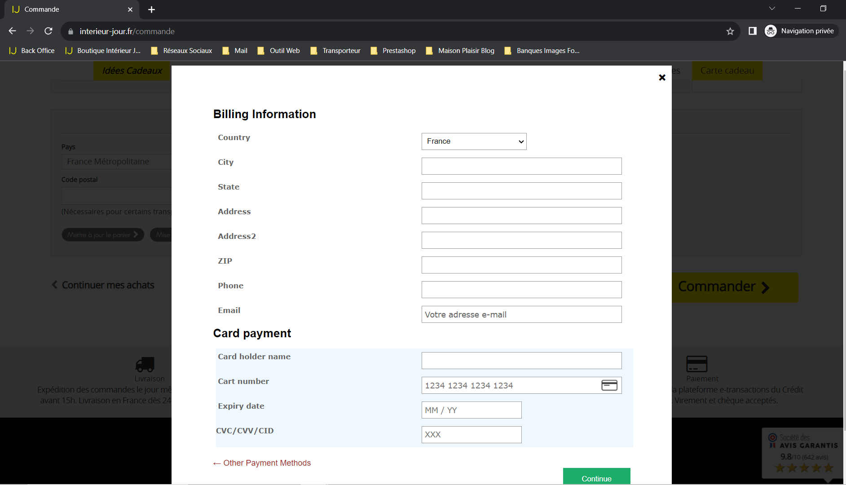Click the credit card icon in card number field
Screen dimensions: 846x485
click(x=609, y=385)
